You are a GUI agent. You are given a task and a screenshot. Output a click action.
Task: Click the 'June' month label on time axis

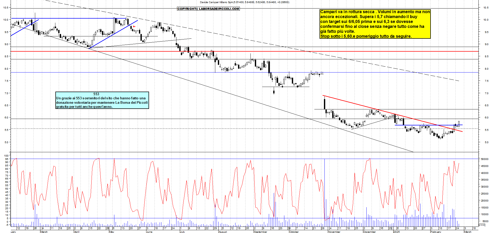tap(149, 232)
